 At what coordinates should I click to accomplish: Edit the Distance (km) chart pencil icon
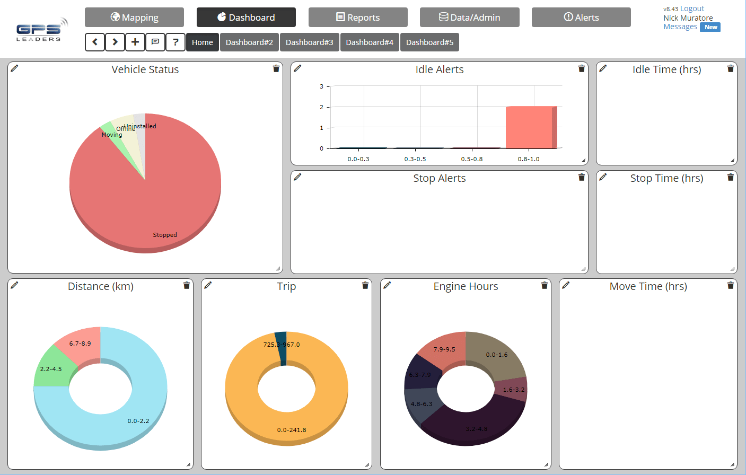(14, 285)
